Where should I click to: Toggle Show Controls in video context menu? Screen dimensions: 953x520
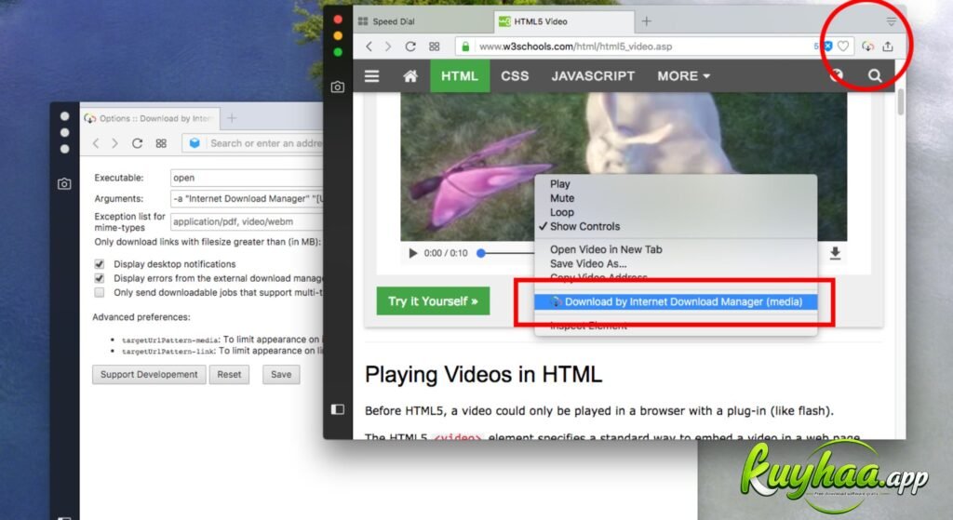[x=676, y=226]
